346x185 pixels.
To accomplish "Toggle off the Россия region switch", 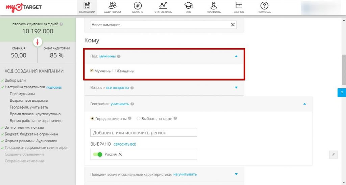I will [x=98, y=154].
